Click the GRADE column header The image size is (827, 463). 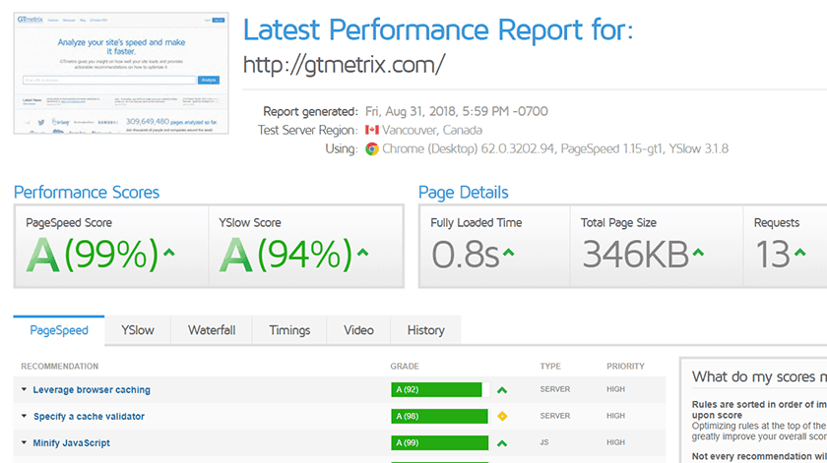click(405, 366)
